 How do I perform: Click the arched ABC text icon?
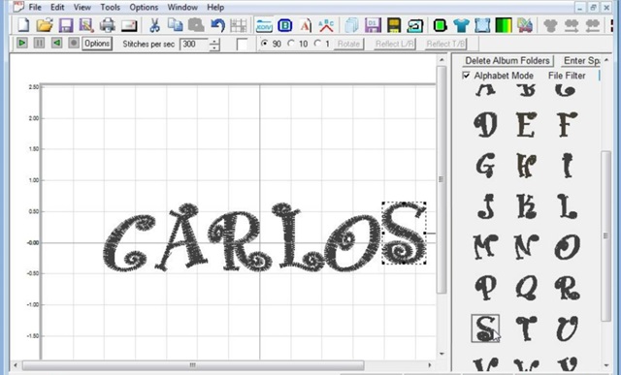tap(326, 25)
